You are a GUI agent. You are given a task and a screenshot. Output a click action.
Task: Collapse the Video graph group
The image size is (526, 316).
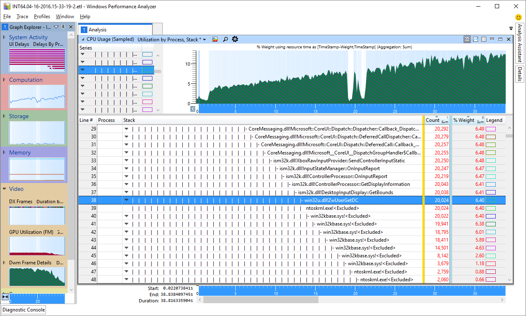[x=5, y=189]
